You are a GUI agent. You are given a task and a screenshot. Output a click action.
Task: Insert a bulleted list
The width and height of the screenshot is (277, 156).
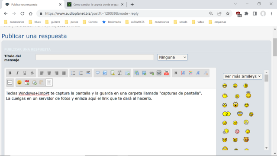[73, 73]
